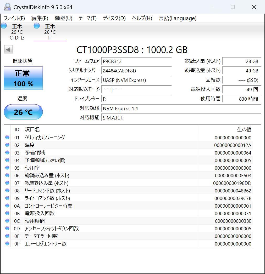The image size is (265, 274).
Task: Click status dot for ID 02 温度 row
Action: click(7, 145)
